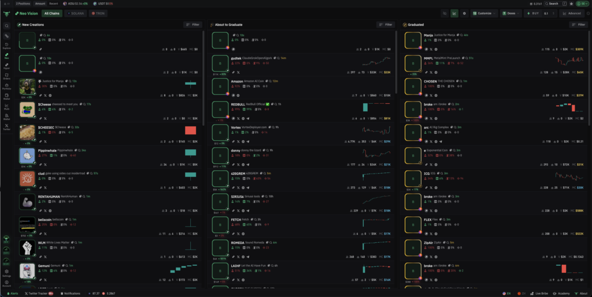Expand the Customize dropdown
The width and height of the screenshot is (592, 297).
[x=484, y=13]
